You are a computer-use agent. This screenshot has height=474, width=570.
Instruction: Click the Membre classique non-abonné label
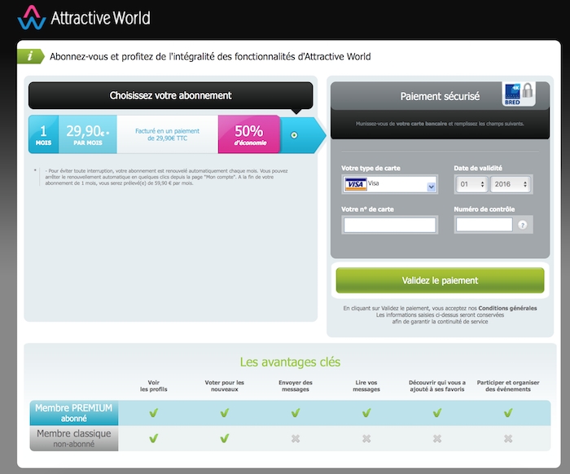click(74, 438)
